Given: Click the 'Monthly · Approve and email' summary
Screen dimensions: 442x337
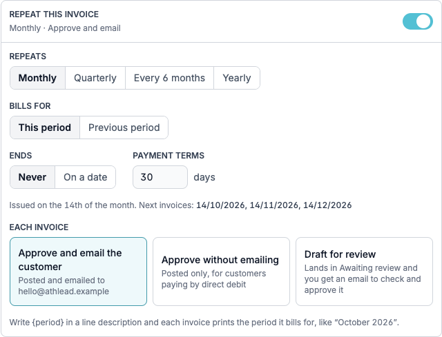Looking at the screenshot, I should pyautogui.click(x=65, y=28).
